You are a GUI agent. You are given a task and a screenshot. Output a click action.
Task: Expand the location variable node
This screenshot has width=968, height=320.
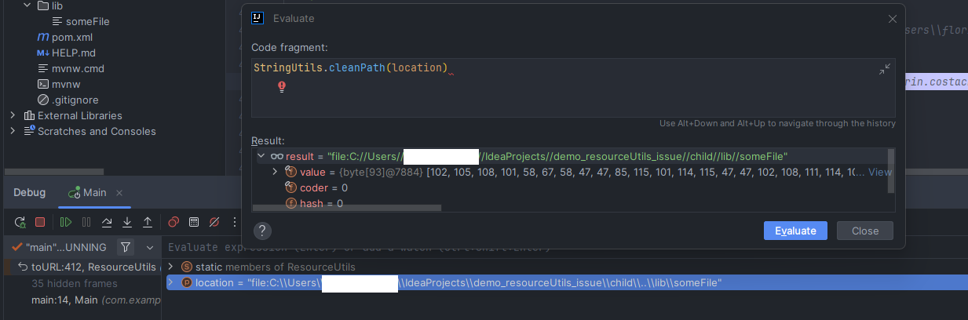(x=172, y=282)
